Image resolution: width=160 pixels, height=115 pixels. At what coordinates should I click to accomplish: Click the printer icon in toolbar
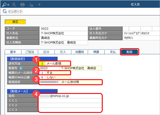[x=23, y=5]
